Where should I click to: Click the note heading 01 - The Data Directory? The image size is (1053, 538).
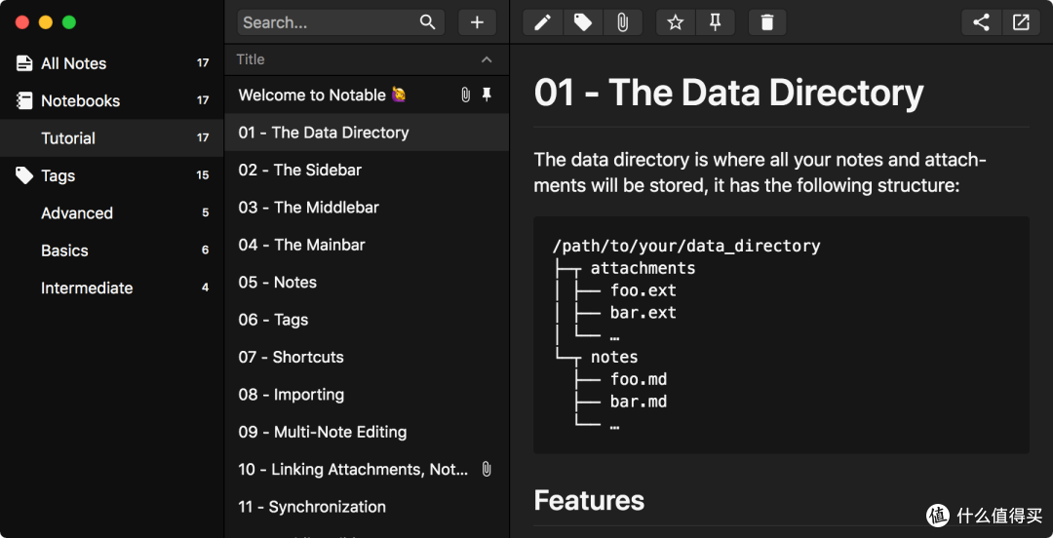pyautogui.click(x=728, y=93)
